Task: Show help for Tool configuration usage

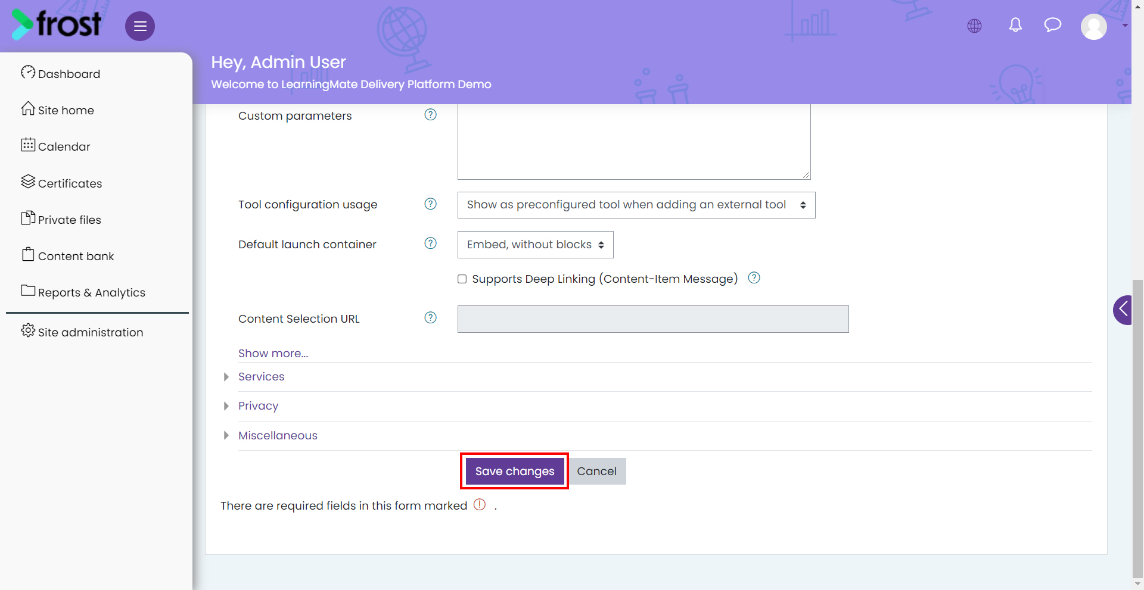Action: (430, 204)
